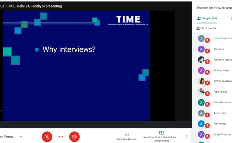Click the presenting screen-share icon
The image size is (232, 143).
click(x=161, y=133)
